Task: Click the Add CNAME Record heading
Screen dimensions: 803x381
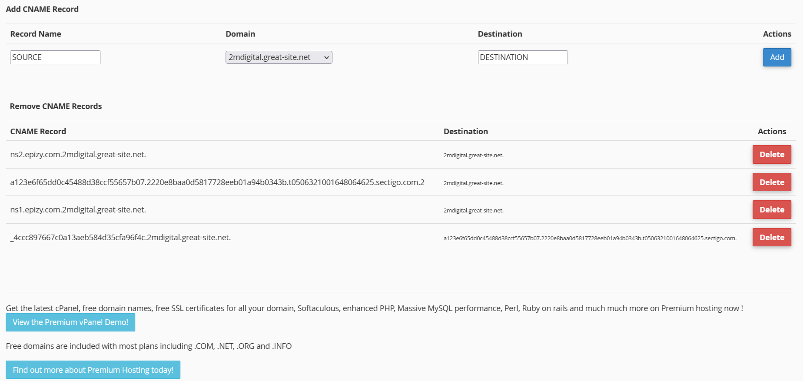Action: tap(42, 9)
